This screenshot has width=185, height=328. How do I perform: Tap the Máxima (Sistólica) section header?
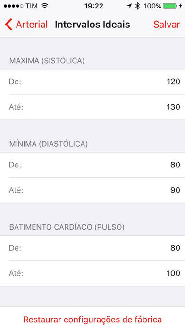[x=47, y=61]
